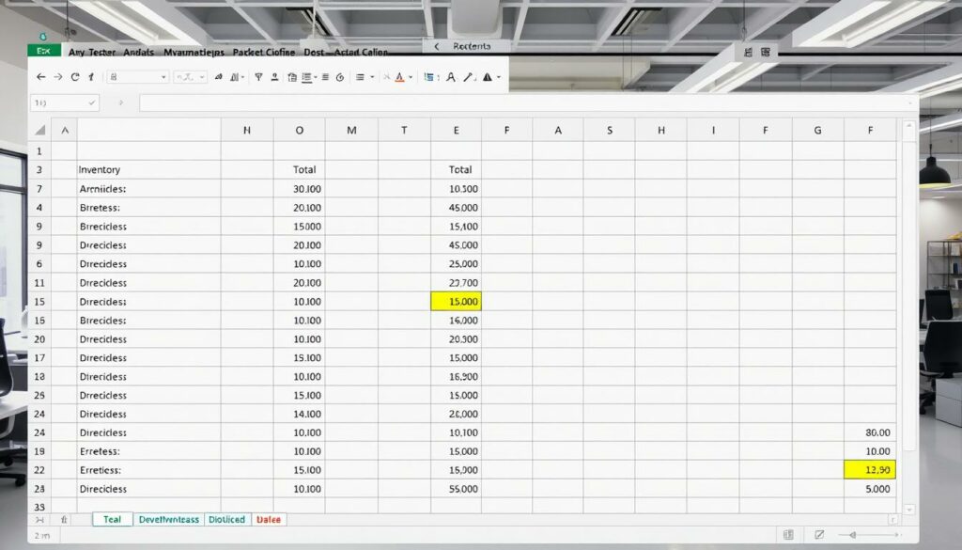
Task: Open the Actad Calien menu
Action: pos(361,52)
